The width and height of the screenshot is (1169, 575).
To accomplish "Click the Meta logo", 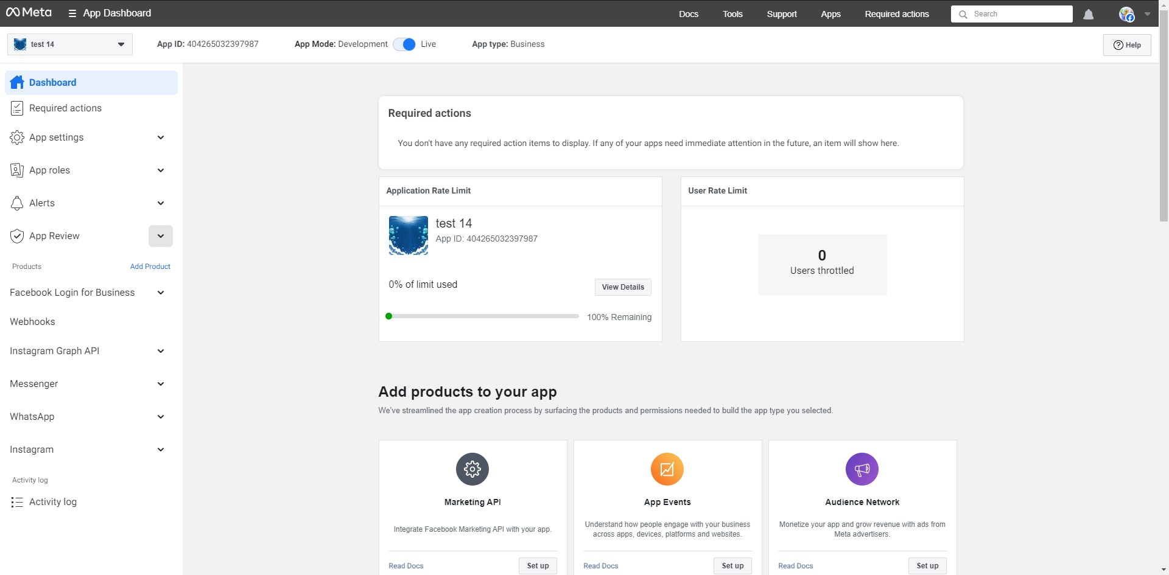I will 29,13.
